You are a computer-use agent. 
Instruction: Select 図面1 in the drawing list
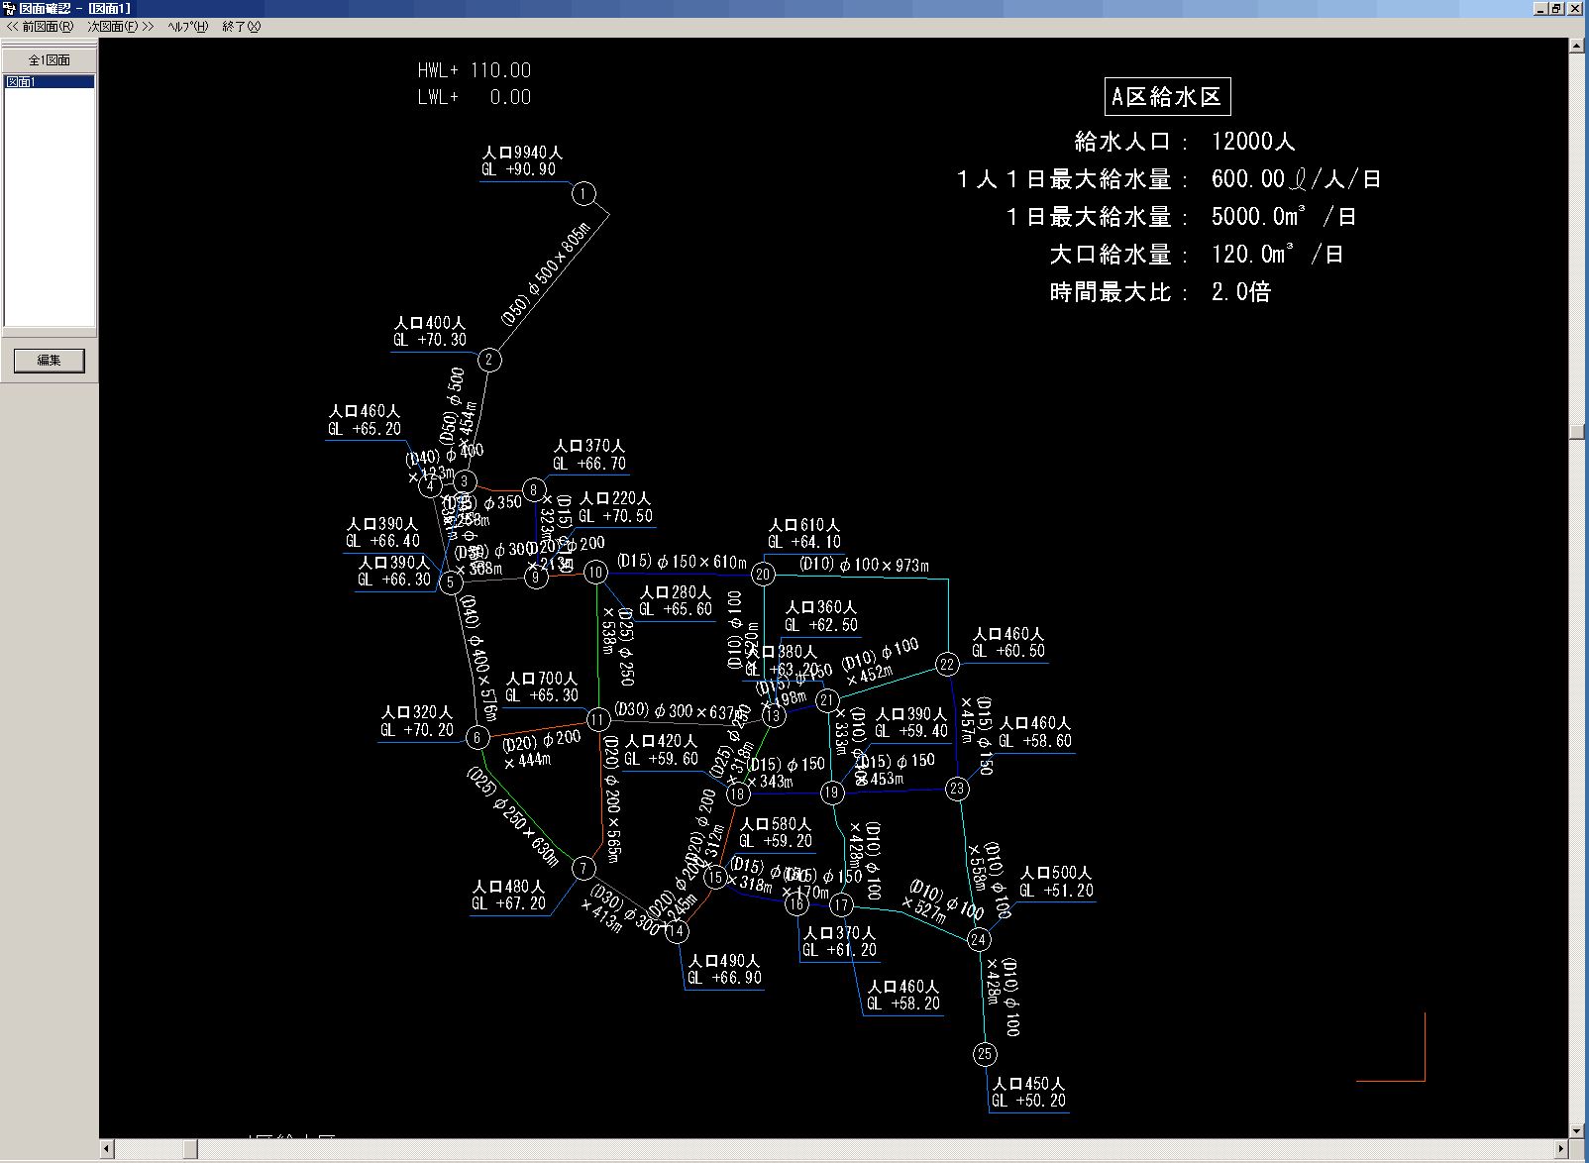(x=50, y=82)
